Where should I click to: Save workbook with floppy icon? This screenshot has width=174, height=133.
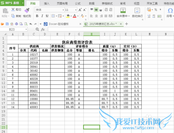click(x=7, y=24)
